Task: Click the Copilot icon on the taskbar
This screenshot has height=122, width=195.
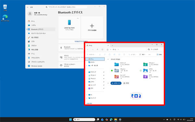Action: [x=107, y=119]
